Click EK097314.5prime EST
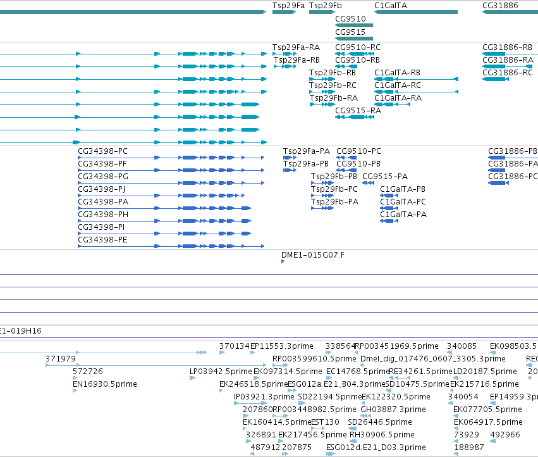Screen dimensions: 538x457 coord(288,372)
